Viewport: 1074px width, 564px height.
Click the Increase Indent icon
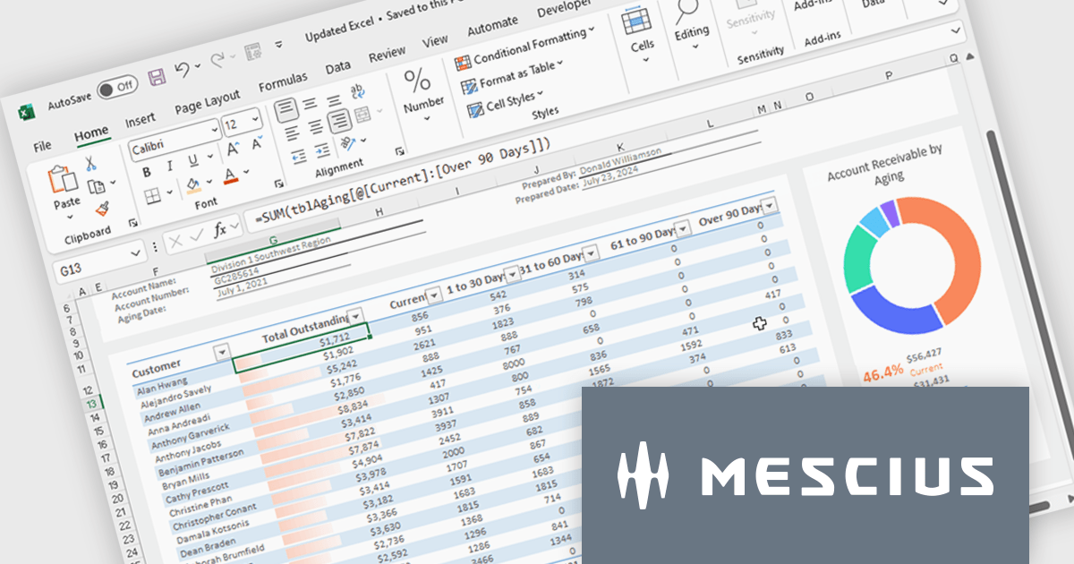pyautogui.click(x=321, y=150)
